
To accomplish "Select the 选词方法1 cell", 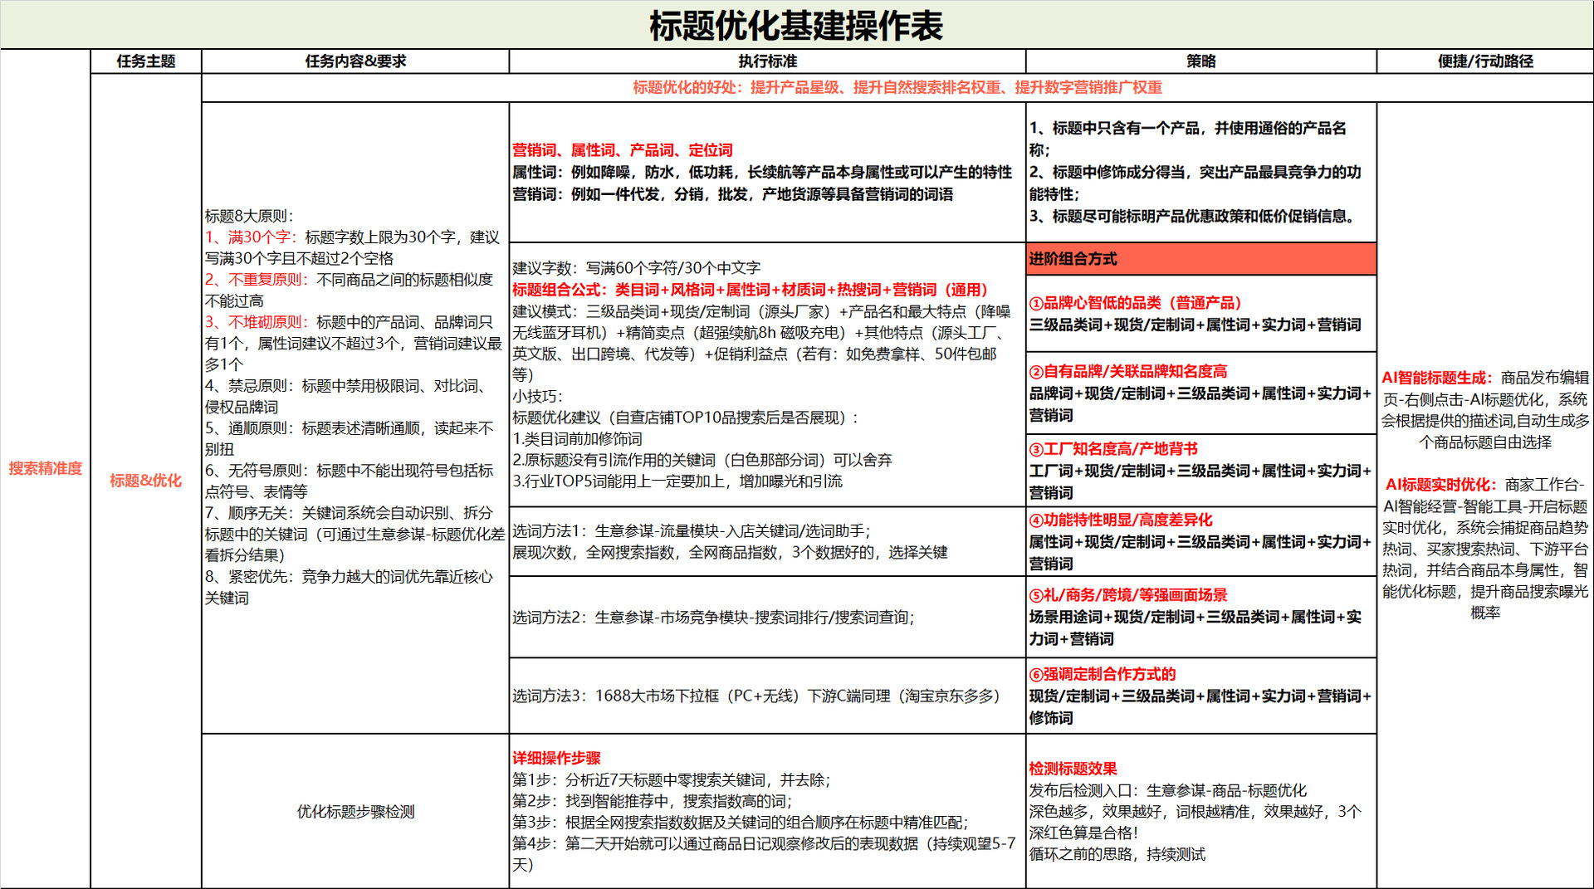I will tap(767, 541).
